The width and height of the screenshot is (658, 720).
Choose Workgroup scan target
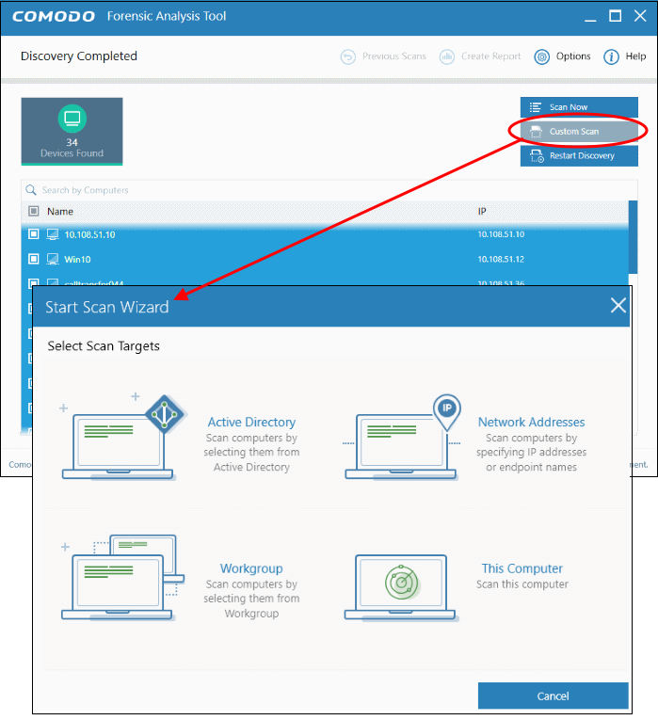tap(251, 568)
